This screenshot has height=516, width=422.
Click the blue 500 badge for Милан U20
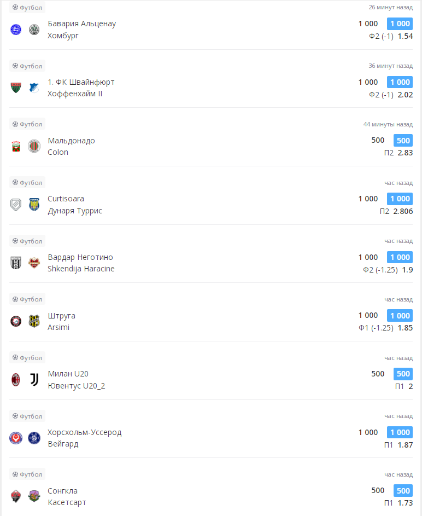click(x=403, y=374)
